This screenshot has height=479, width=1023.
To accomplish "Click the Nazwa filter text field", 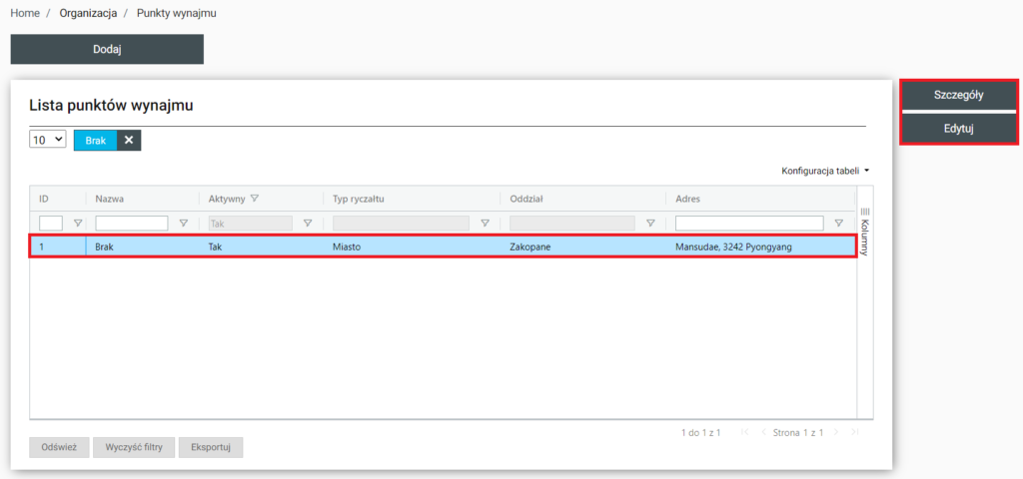I will (x=132, y=224).
